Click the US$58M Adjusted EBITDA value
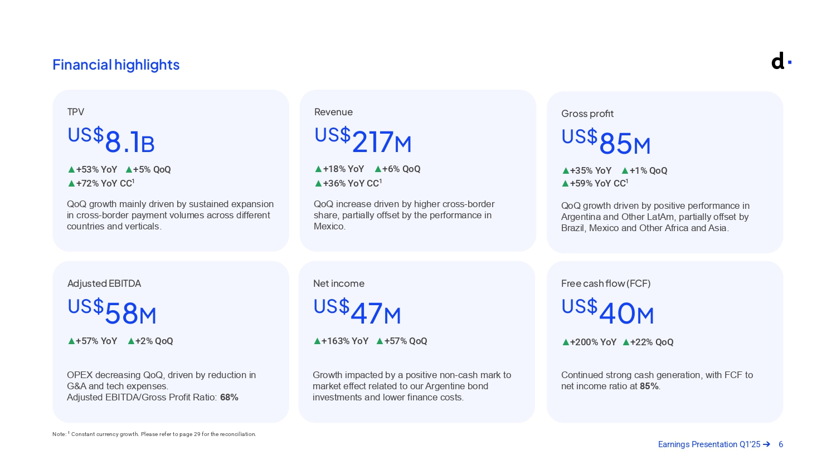Image resolution: width=836 pixels, height=470 pixels. [x=111, y=312]
